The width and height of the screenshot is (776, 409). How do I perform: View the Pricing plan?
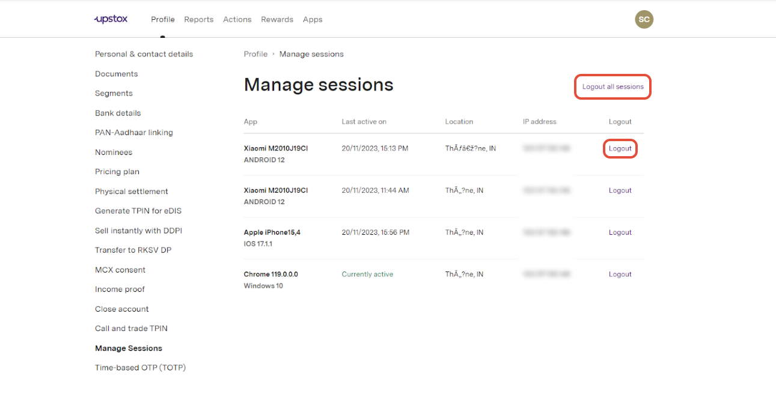point(117,172)
